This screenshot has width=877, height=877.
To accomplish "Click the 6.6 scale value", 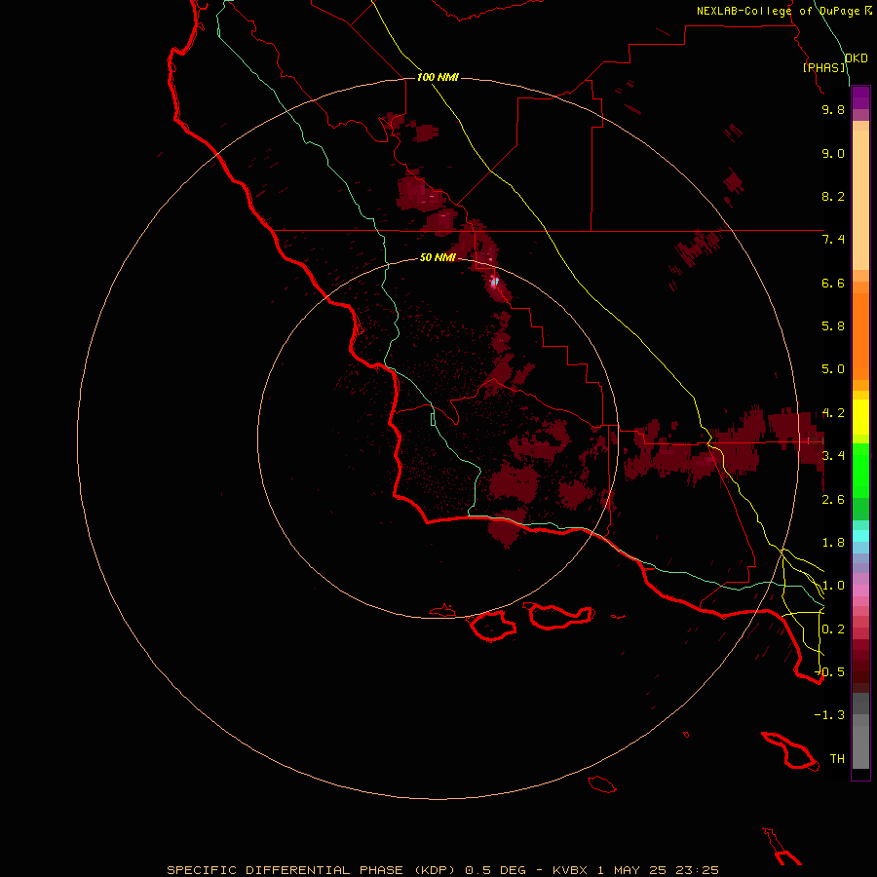I will 833,283.
